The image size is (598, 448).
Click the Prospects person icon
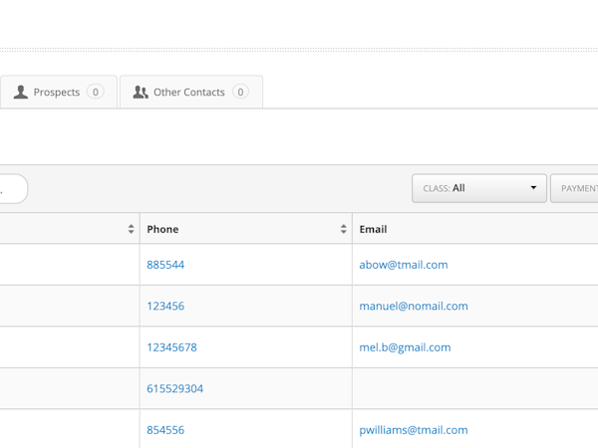click(21, 93)
